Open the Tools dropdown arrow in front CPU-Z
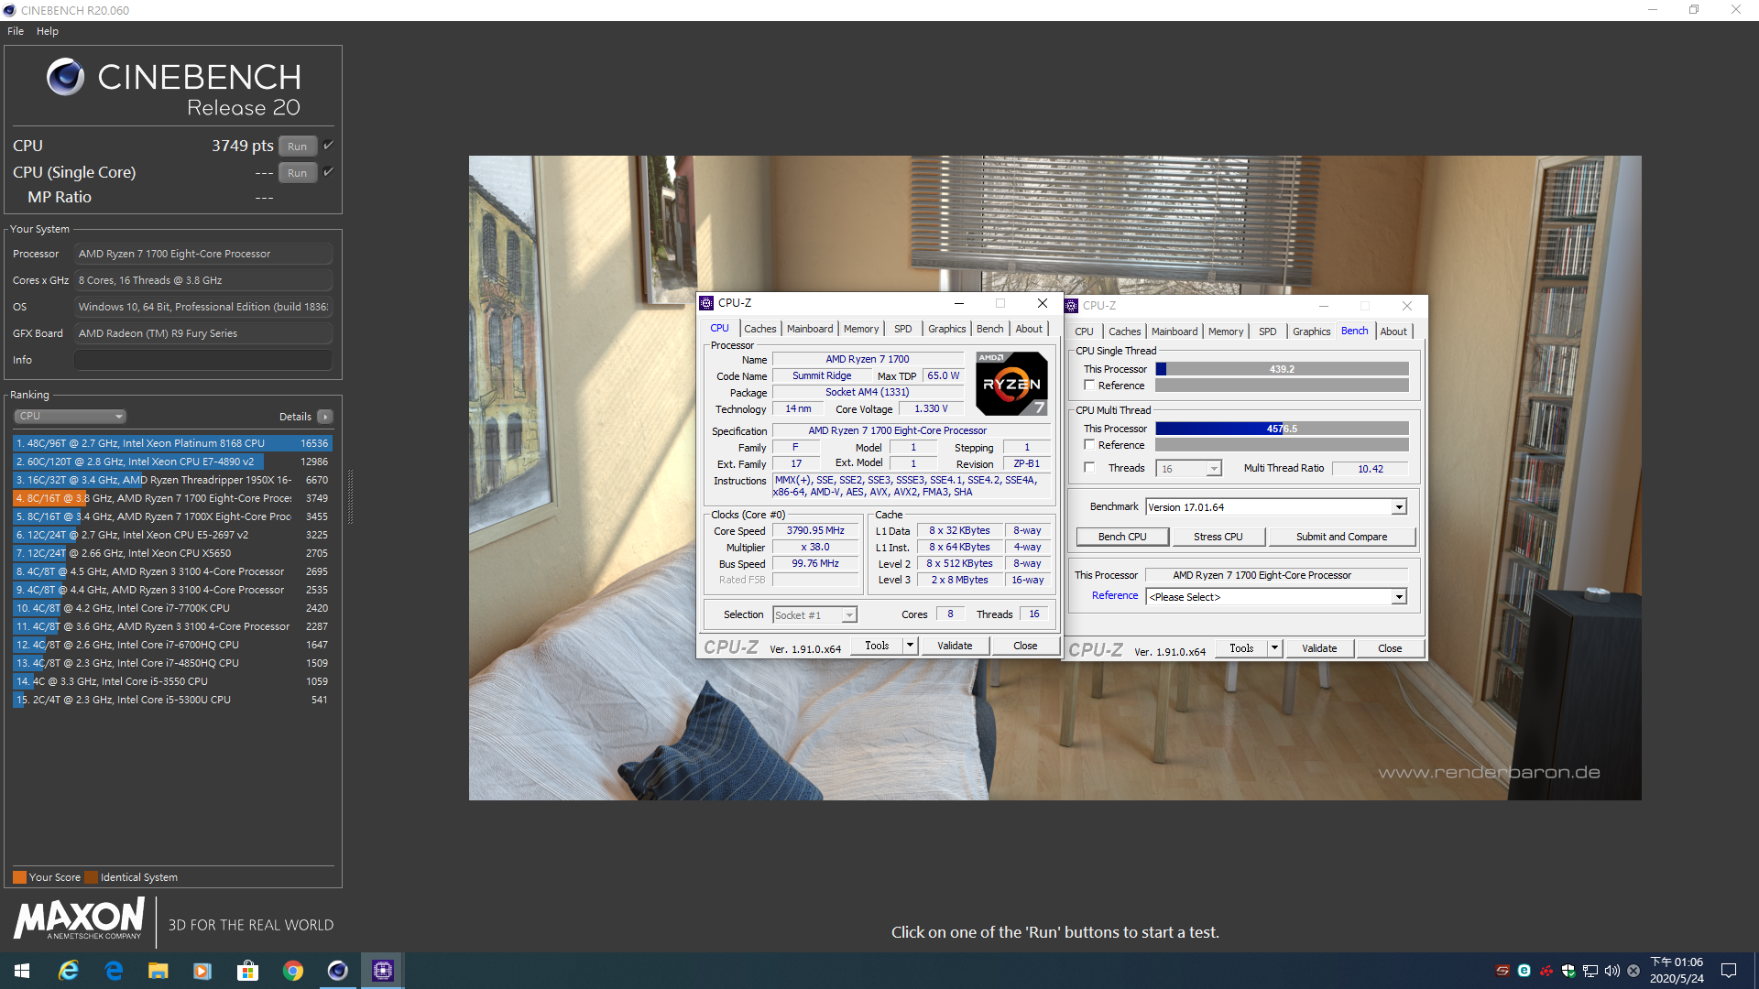 [910, 646]
